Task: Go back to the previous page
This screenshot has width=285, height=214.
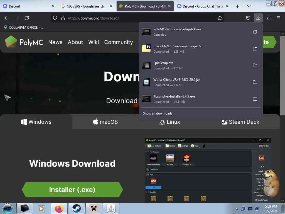Action: [x=7, y=18]
